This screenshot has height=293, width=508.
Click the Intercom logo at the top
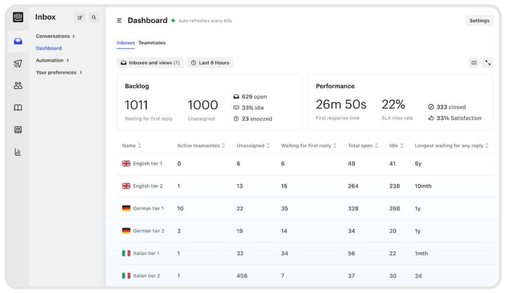point(18,16)
